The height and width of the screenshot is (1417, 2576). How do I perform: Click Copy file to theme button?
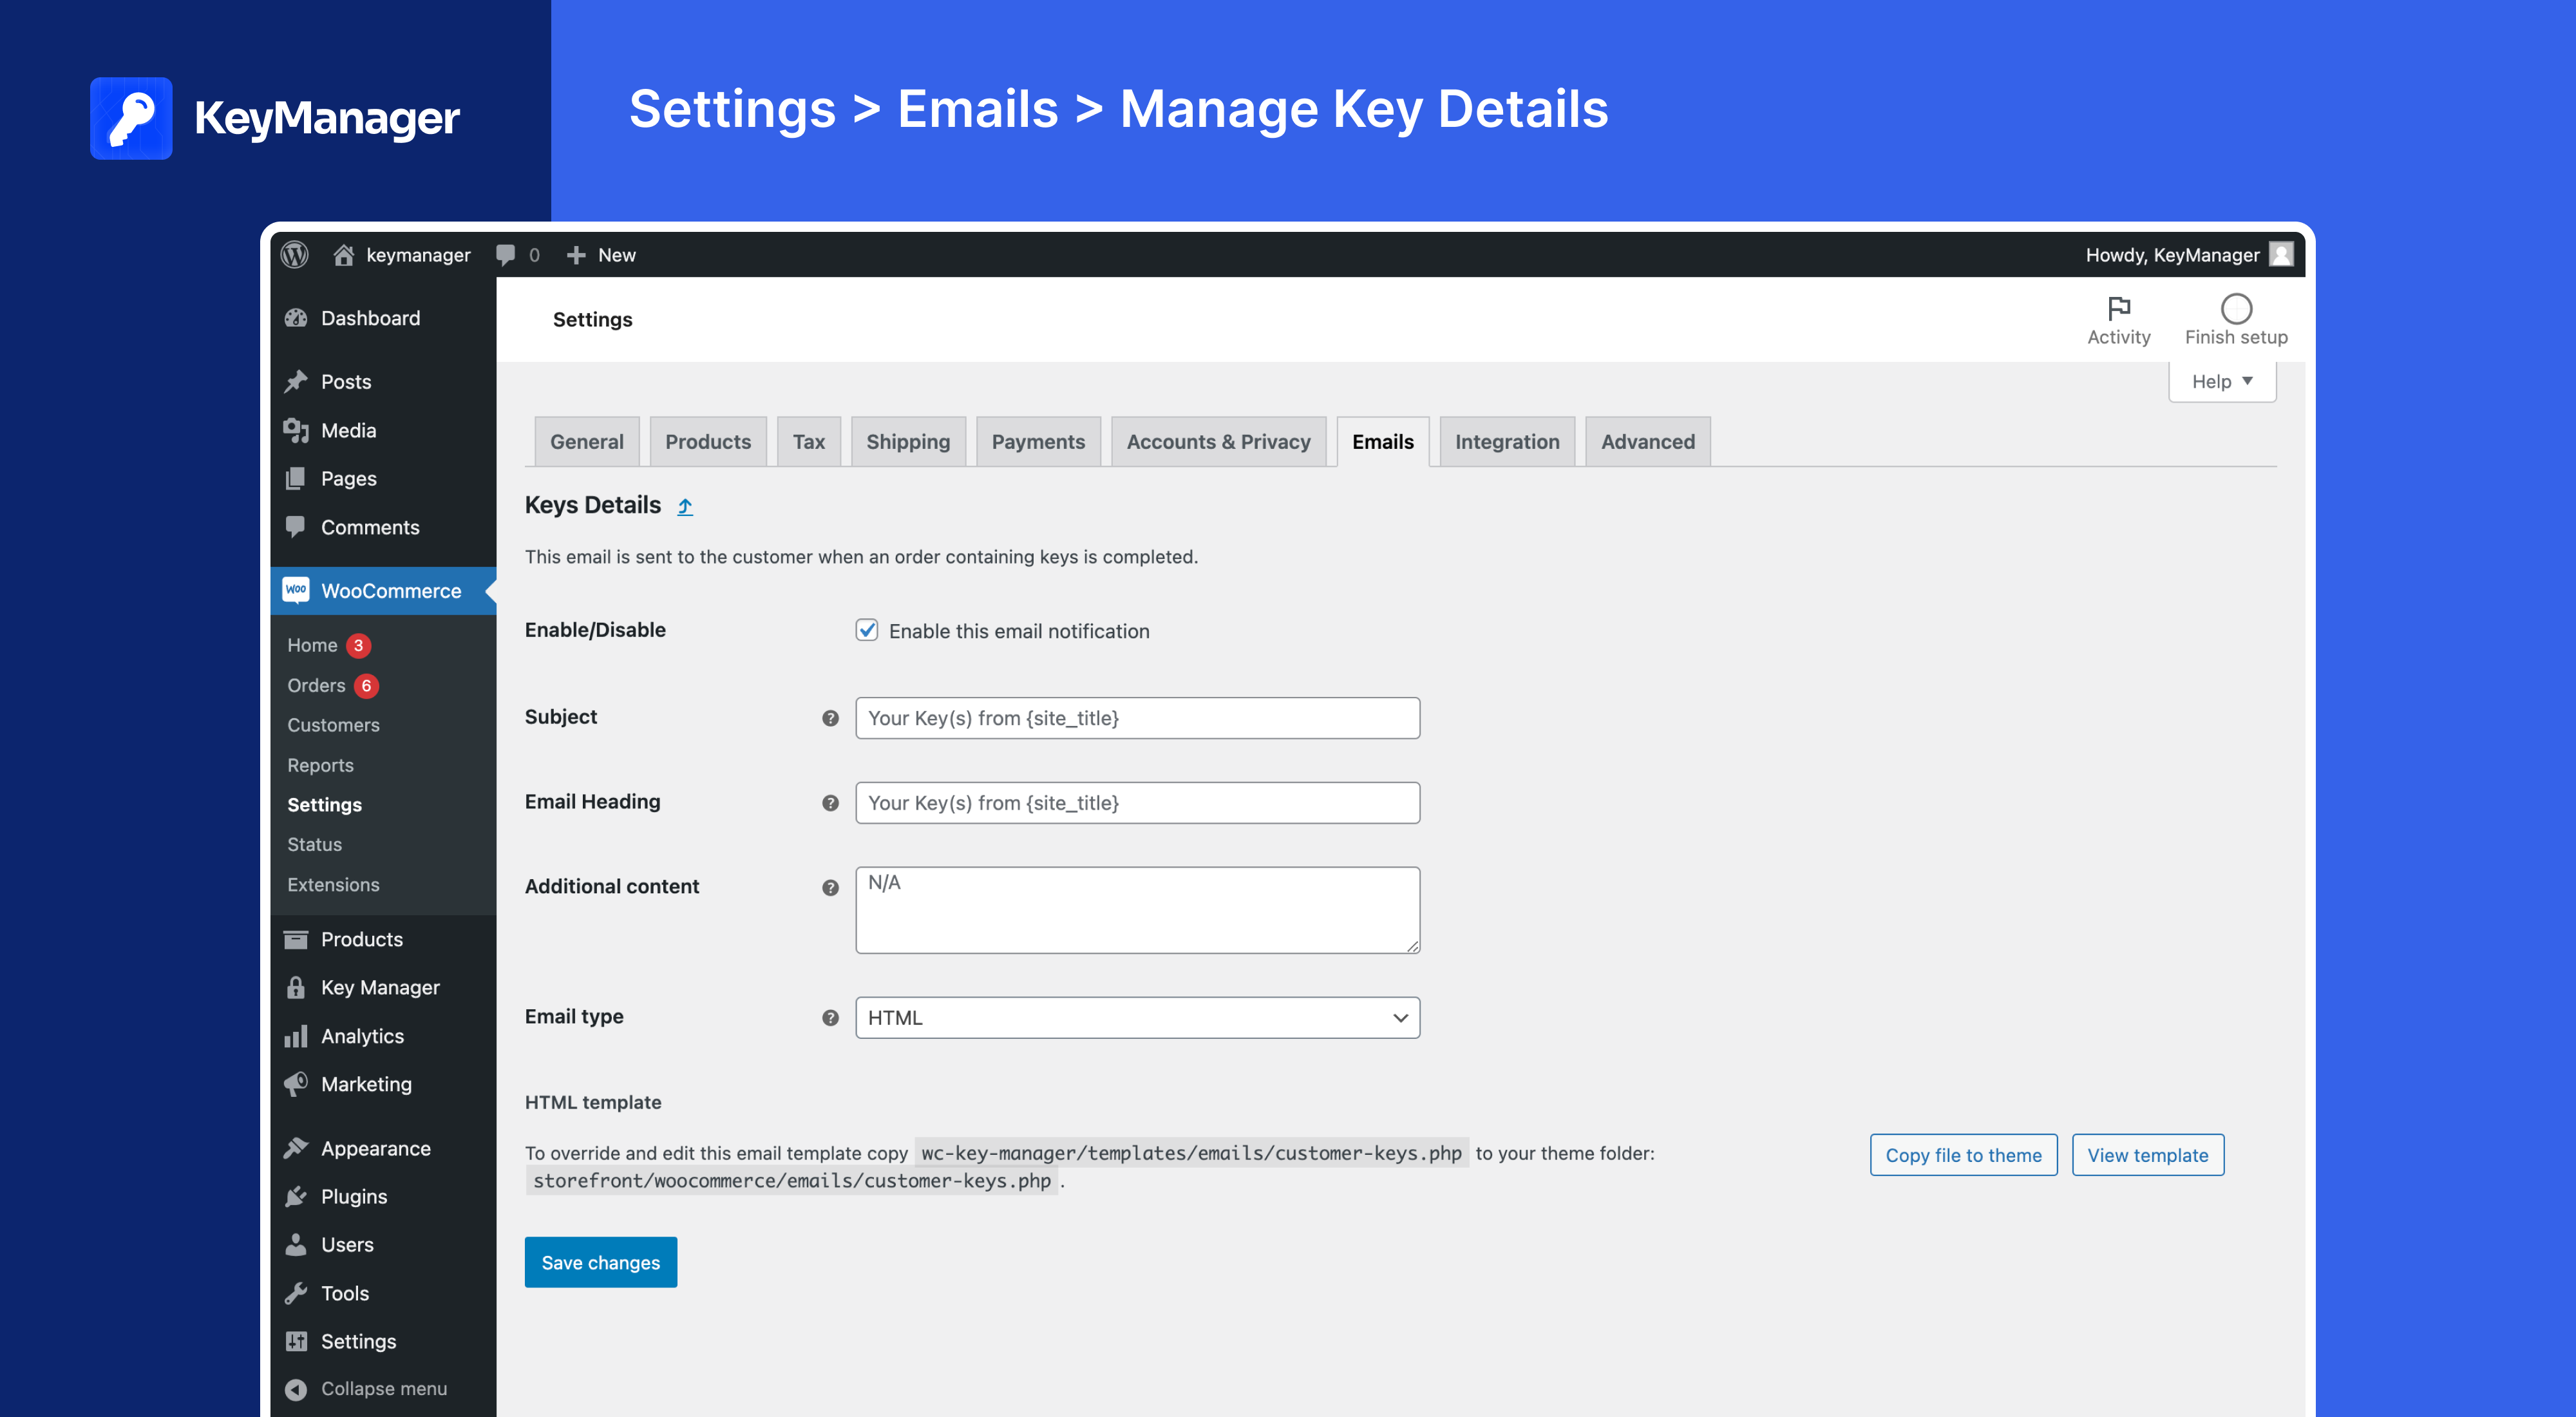[x=1963, y=1155]
